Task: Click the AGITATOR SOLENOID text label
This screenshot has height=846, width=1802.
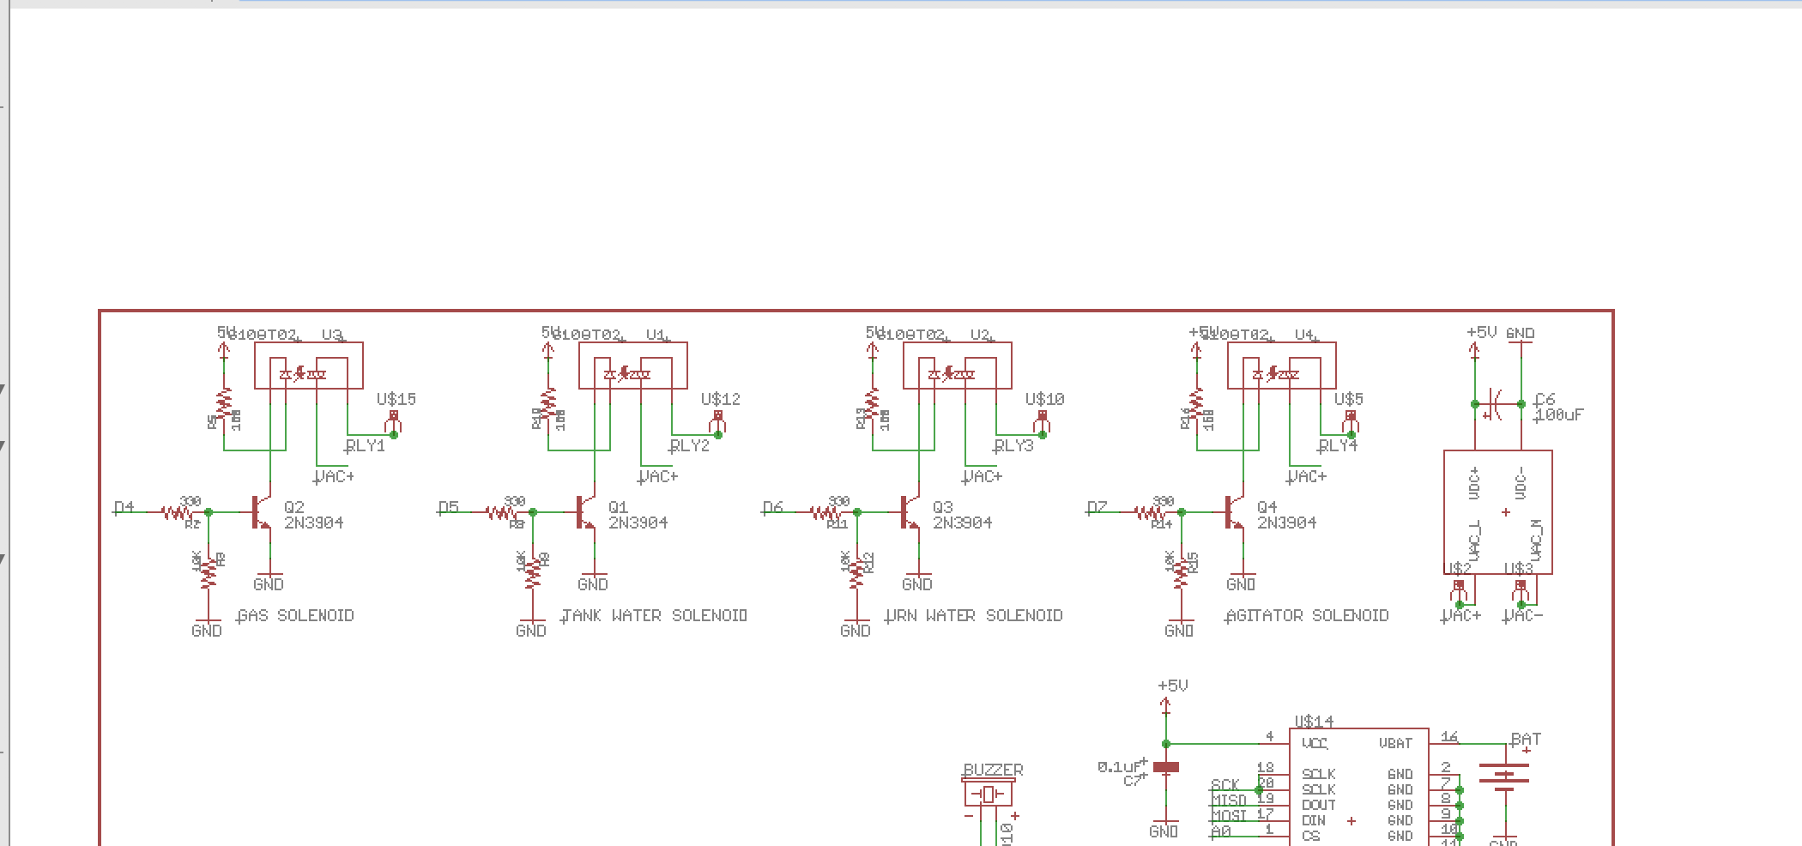Action: (1308, 615)
